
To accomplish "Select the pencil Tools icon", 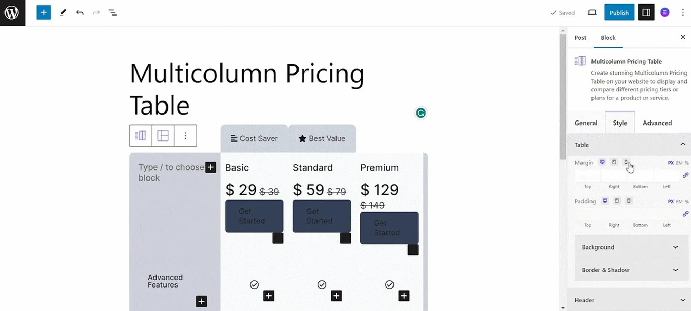I will click(x=63, y=13).
